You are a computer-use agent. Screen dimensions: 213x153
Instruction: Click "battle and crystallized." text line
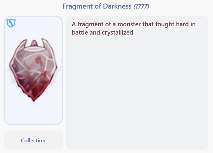click(x=103, y=32)
